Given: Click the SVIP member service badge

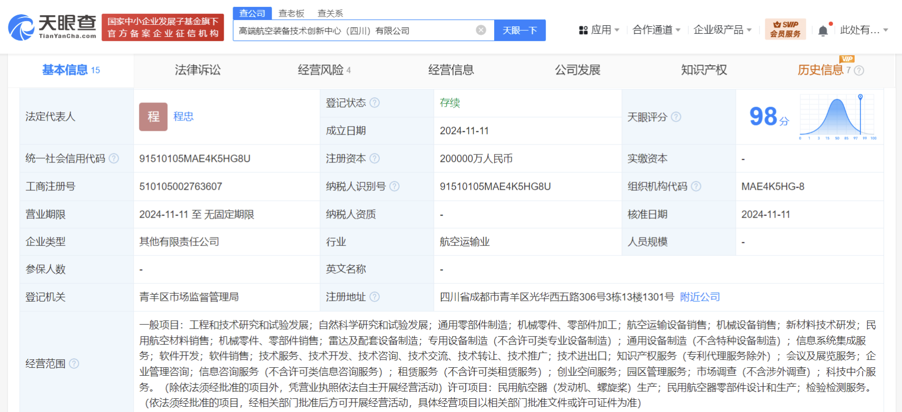Looking at the screenshot, I should point(785,29).
